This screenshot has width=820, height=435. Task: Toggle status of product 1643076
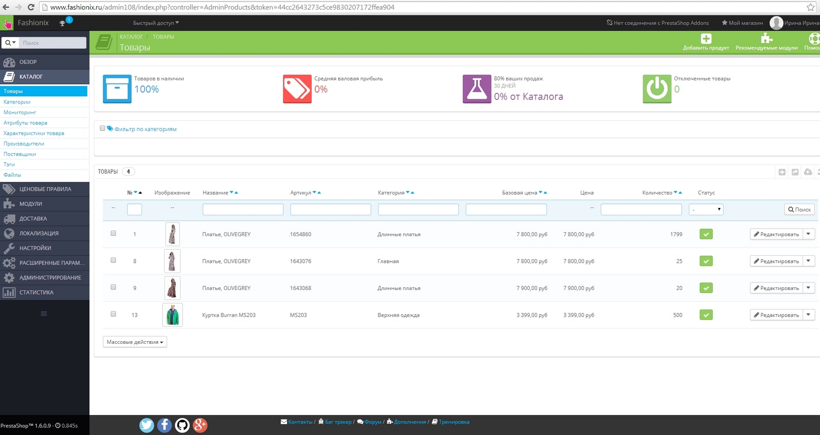706,261
